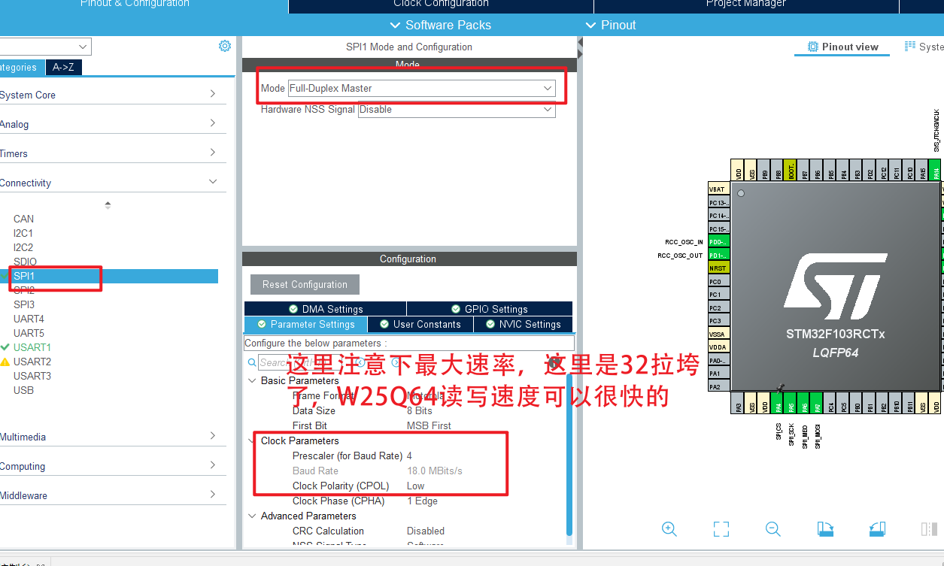Image resolution: width=944 pixels, height=566 pixels.
Task: Select I2C1 in the Connectivity list
Action: pyautogui.click(x=23, y=233)
